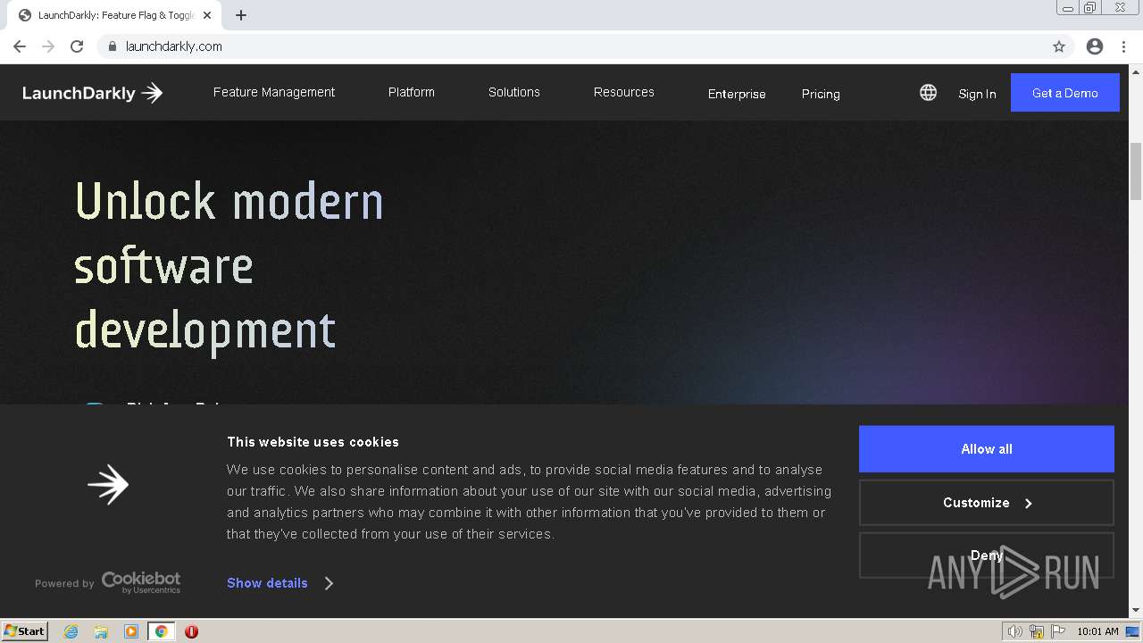Reload the page
This screenshot has height=643, width=1143.
(x=77, y=46)
